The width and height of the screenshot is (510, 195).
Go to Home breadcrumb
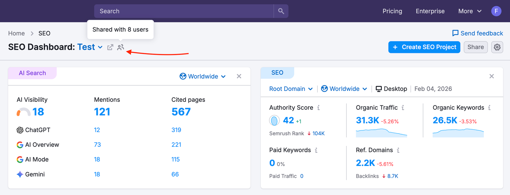point(17,33)
